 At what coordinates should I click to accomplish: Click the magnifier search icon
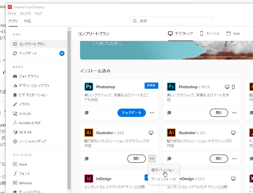(135, 21)
